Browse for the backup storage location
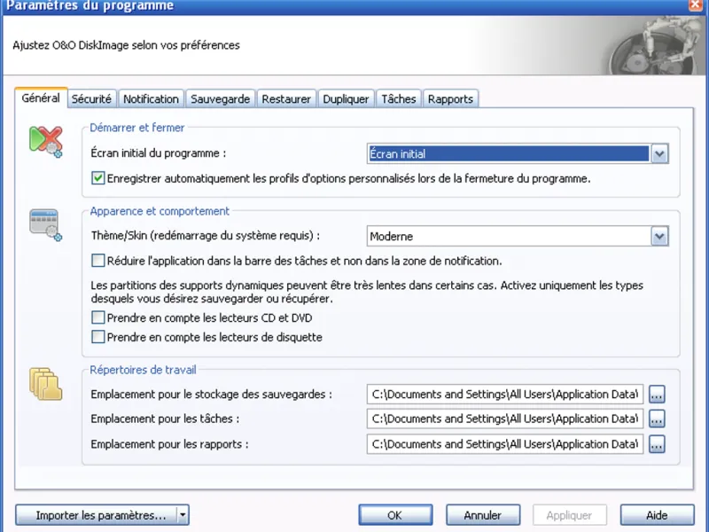709x532 pixels. (657, 395)
